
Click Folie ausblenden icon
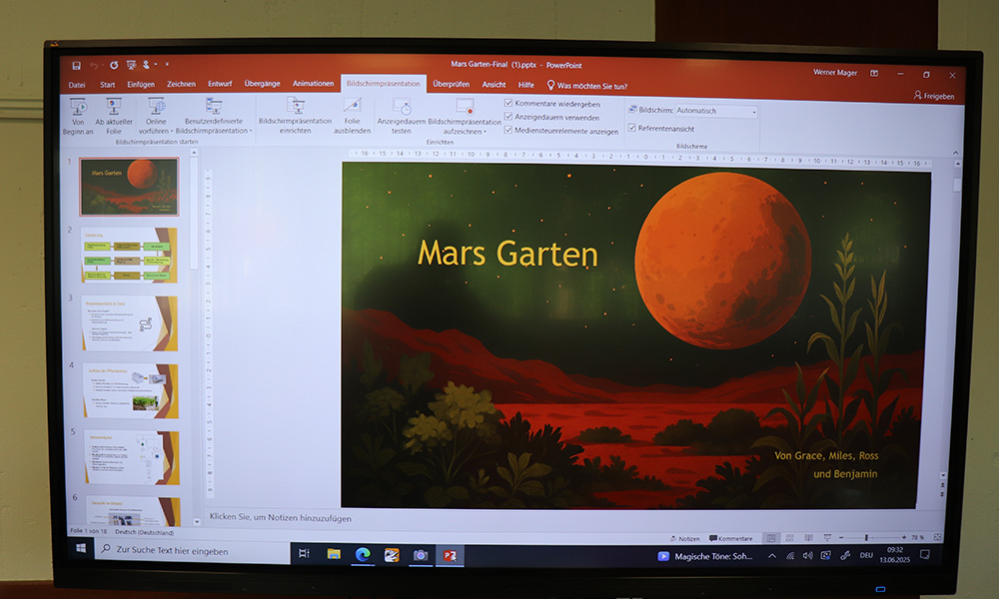point(352,106)
